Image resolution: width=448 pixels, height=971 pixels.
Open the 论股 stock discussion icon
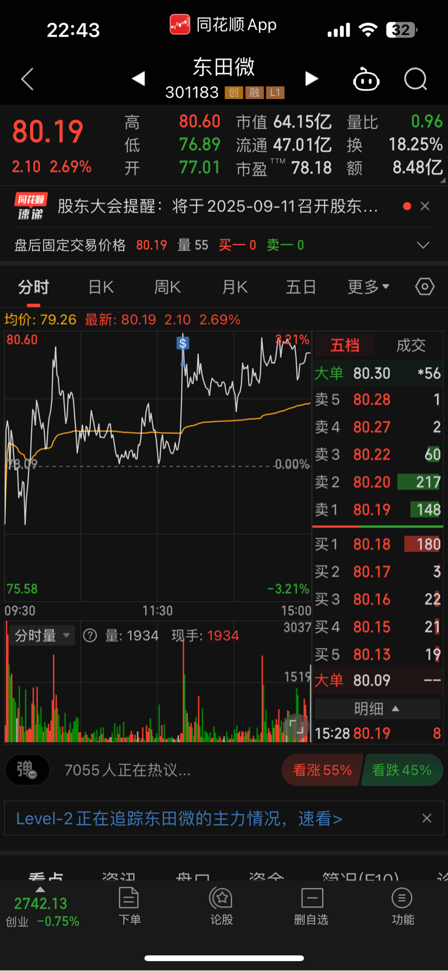click(222, 906)
